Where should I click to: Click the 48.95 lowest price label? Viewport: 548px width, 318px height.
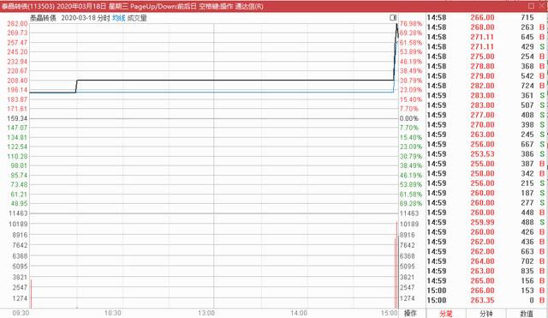[x=19, y=203]
